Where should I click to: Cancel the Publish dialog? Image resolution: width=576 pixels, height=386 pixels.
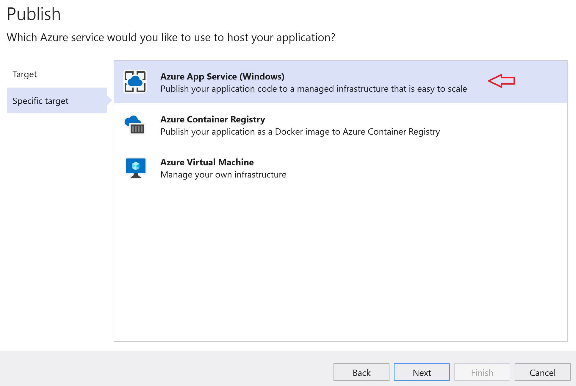coord(542,372)
